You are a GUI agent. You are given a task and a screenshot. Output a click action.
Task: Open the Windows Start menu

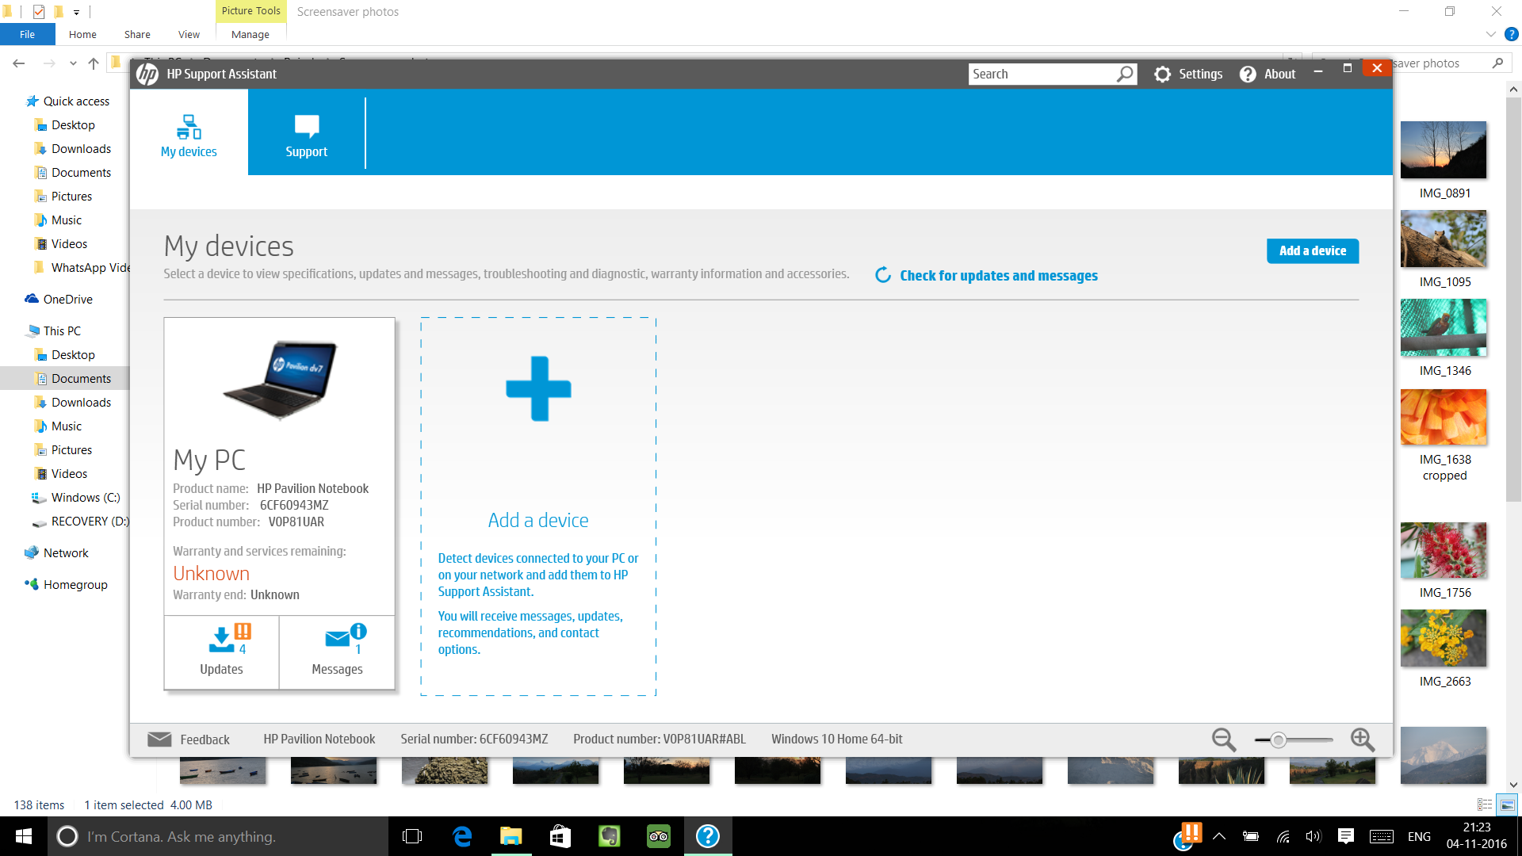coord(24,836)
